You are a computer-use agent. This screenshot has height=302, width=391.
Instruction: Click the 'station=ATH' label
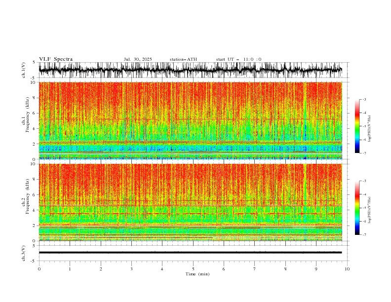pyautogui.click(x=183, y=59)
